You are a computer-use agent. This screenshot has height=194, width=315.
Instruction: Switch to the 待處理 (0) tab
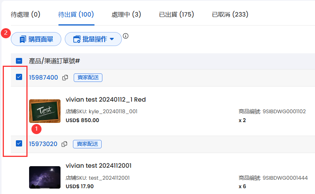pos(26,15)
